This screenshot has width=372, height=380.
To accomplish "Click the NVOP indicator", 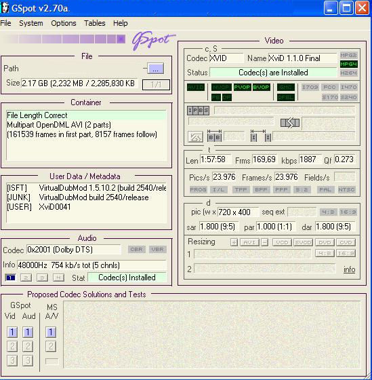I will click(x=221, y=88).
